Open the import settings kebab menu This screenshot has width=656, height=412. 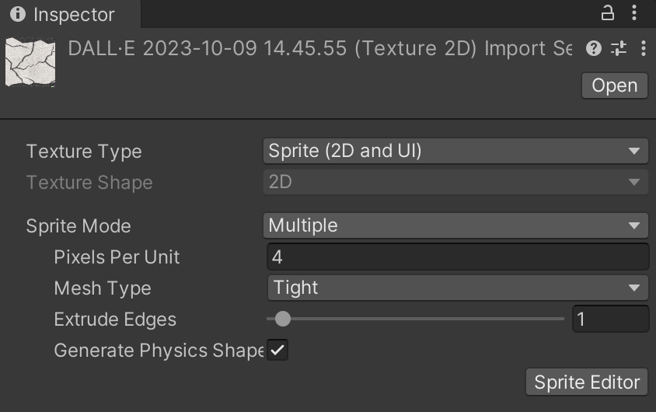point(643,49)
